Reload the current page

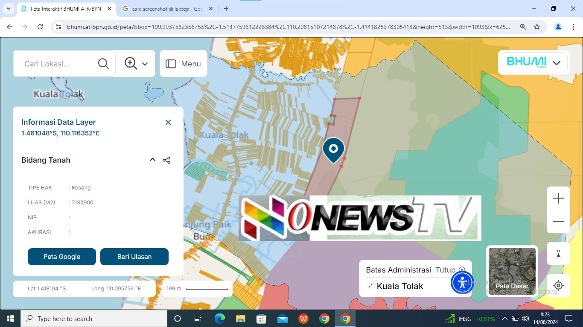click(40, 27)
